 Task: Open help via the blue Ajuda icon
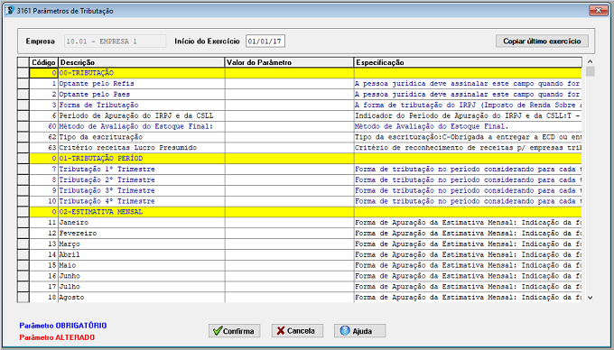click(x=345, y=331)
